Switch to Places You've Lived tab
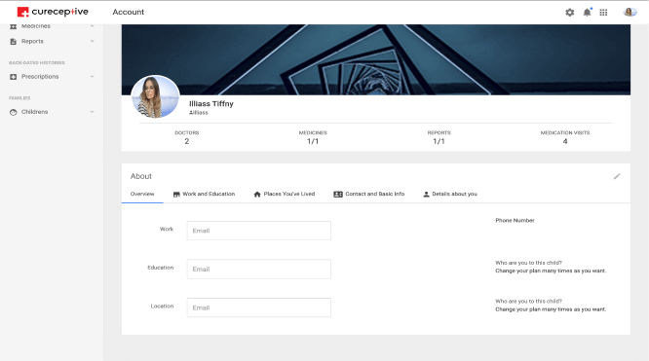649x361 pixels. (284, 194)
